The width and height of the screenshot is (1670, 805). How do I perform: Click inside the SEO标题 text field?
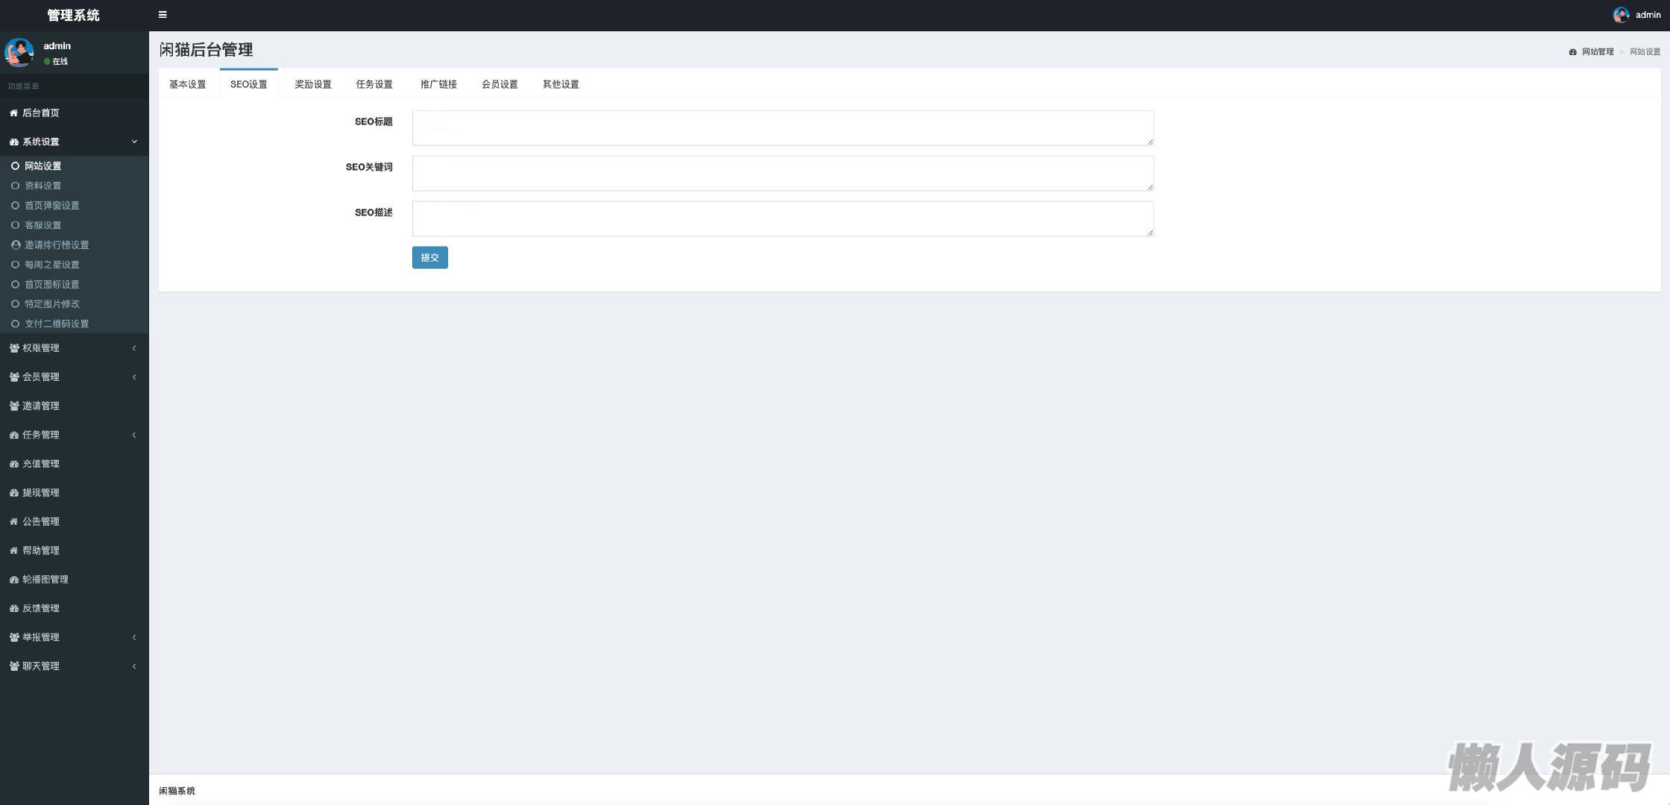pos(782,127)
